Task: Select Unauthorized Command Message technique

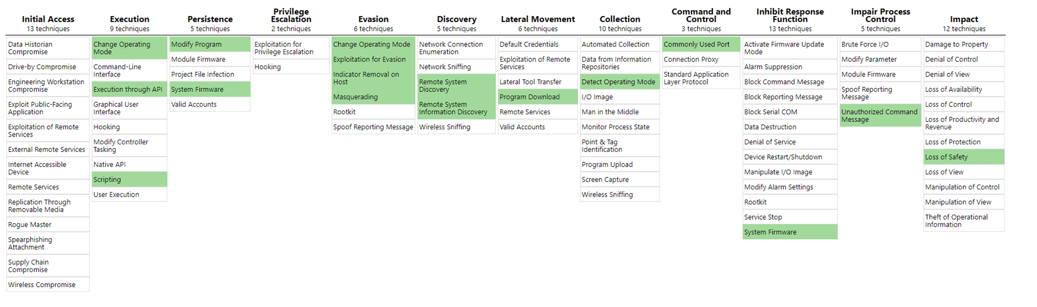Action: click(880, 116)
